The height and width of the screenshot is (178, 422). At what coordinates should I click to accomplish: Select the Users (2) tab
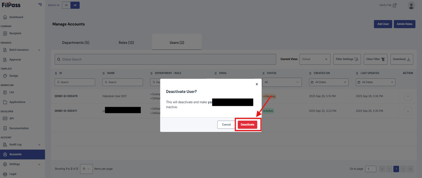click(177, 43)
